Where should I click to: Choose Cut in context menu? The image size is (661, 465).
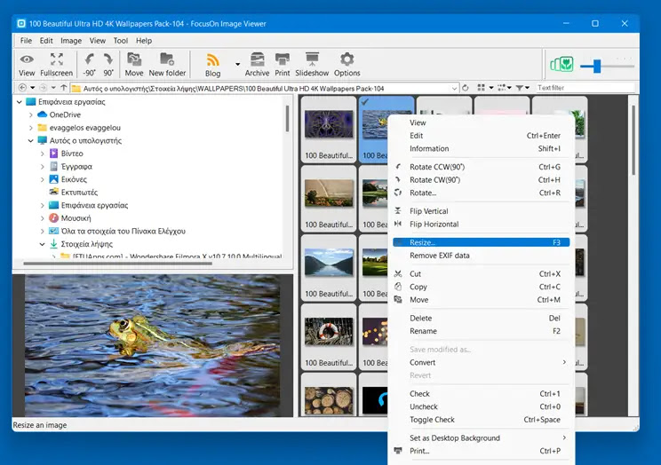coord(481,274)
